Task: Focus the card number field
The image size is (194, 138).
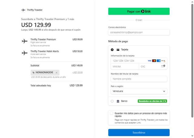Action: click(139, 61)
